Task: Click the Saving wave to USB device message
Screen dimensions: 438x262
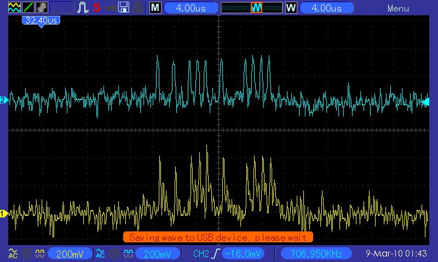Action: tap(218, 237)
